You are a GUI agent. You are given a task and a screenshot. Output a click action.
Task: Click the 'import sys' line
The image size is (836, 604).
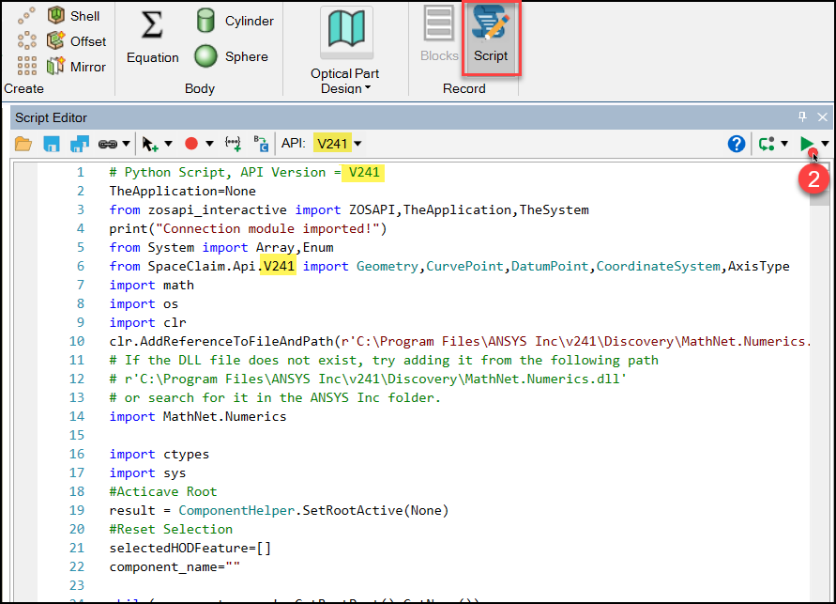tap(147, 472)
